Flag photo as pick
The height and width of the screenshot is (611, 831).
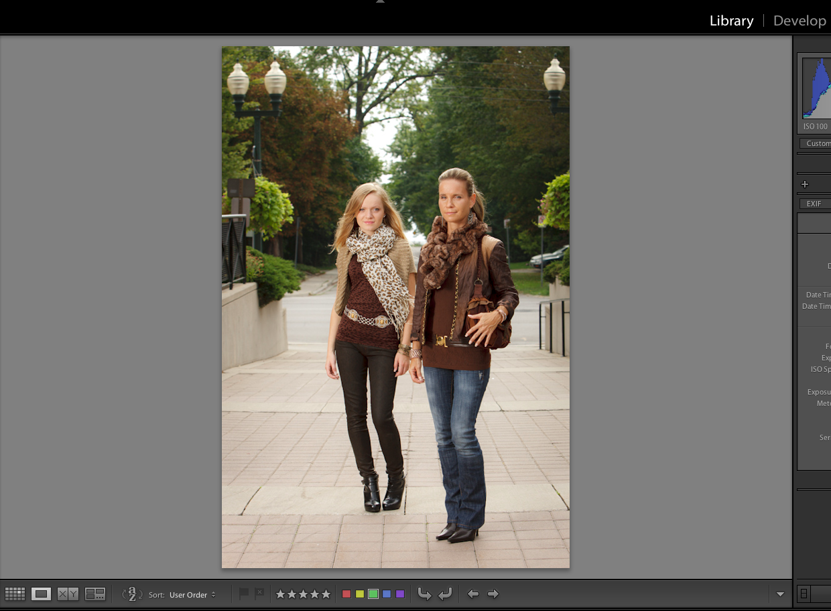pos(244,594)
